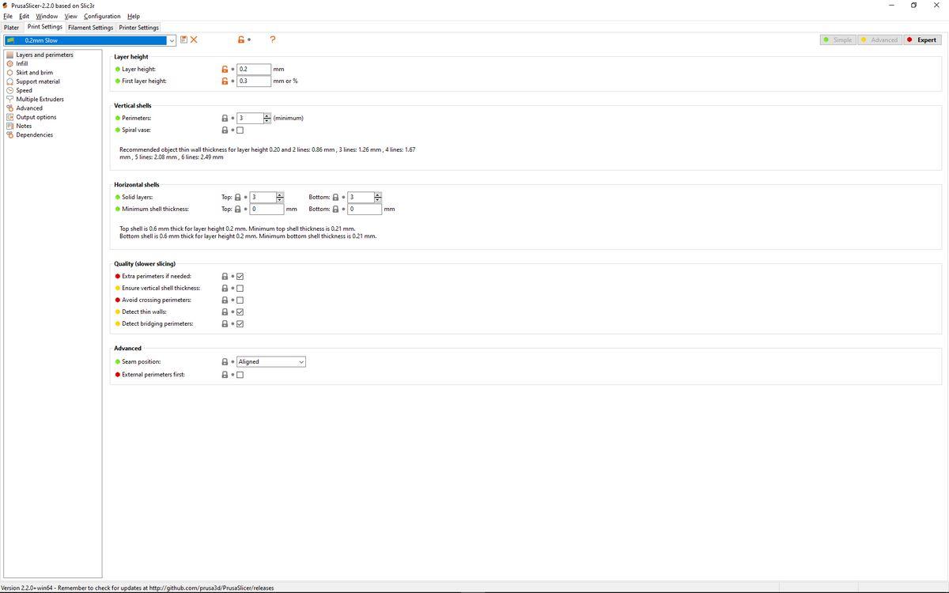Click the orange X delete preset icon

[x=194, y=40]
